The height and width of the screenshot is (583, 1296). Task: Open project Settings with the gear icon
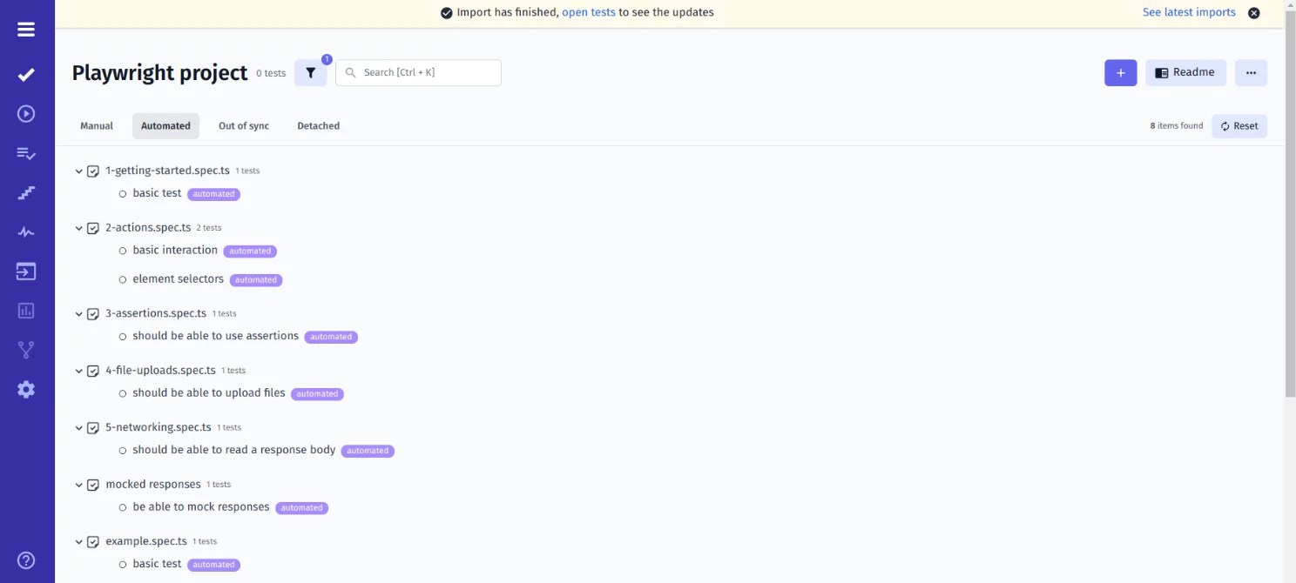pos(25,389)
